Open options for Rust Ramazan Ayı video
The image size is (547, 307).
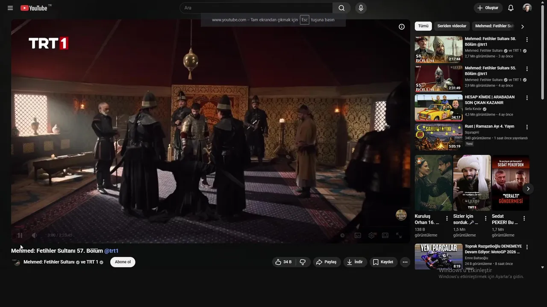coord(527,127)
